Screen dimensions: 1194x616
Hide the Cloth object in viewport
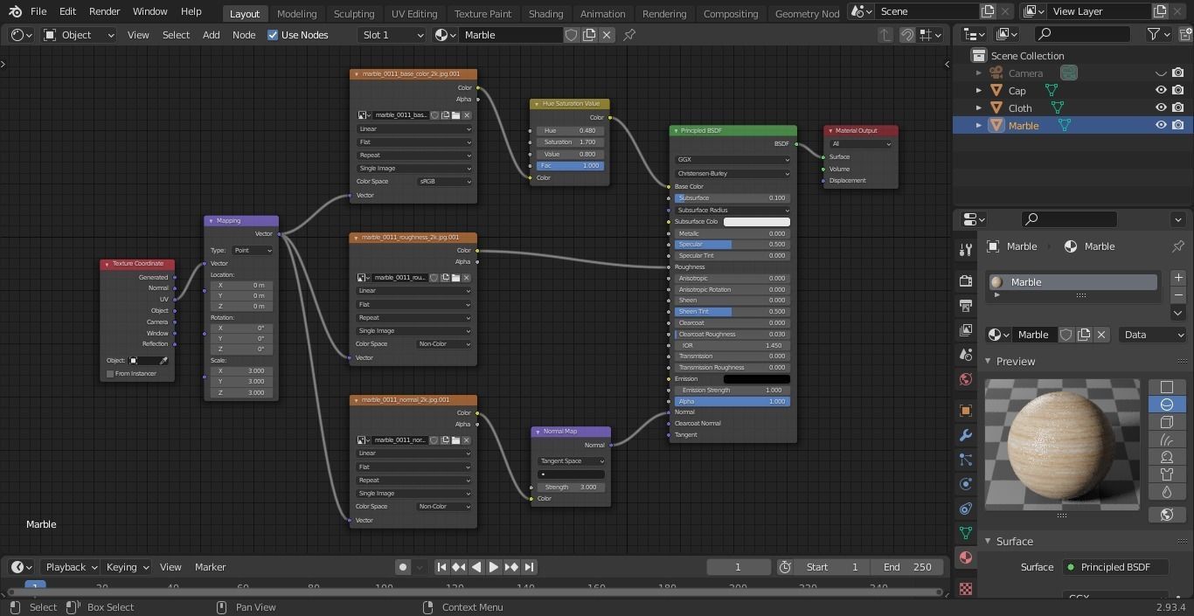1161,108
